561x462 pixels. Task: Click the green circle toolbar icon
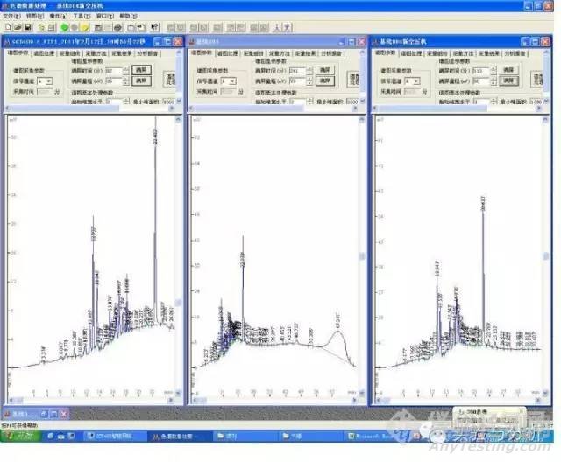click(x=63, y=28)
